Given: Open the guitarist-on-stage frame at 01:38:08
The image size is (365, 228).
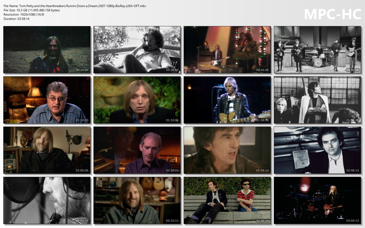Looking at the screenshot, I should (227, 100).
